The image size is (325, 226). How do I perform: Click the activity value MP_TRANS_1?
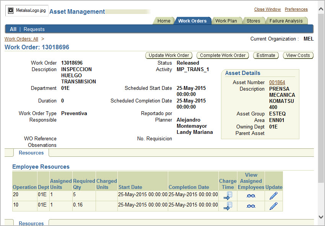pyautogui.click(x=193, y=70)
